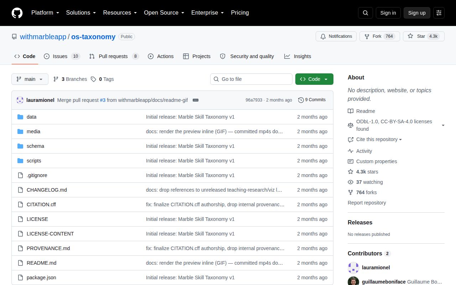Click the Readme book icon in About
Viewport: 456px width, 285px height.
[x=351, y=111]
